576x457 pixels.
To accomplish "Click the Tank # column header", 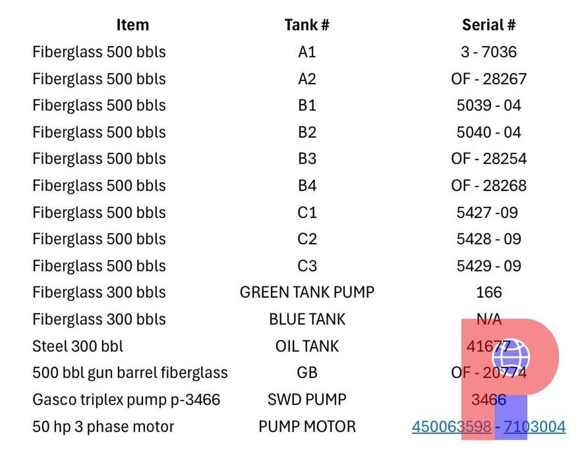I will [x=307, y=25].
